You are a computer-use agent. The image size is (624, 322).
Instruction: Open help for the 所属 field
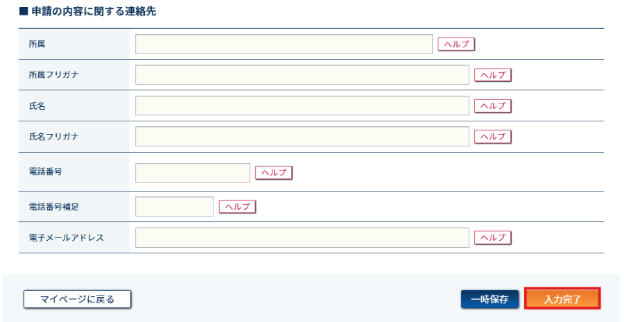tap(456, 44)
